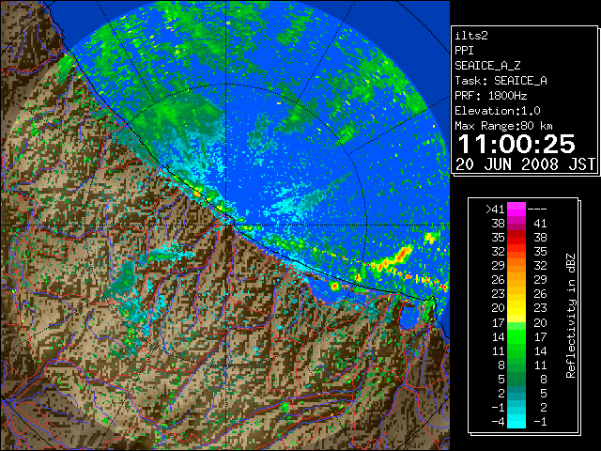
Task: Click the 'Elevation:1.0' text
Action: tap(498, 111)
